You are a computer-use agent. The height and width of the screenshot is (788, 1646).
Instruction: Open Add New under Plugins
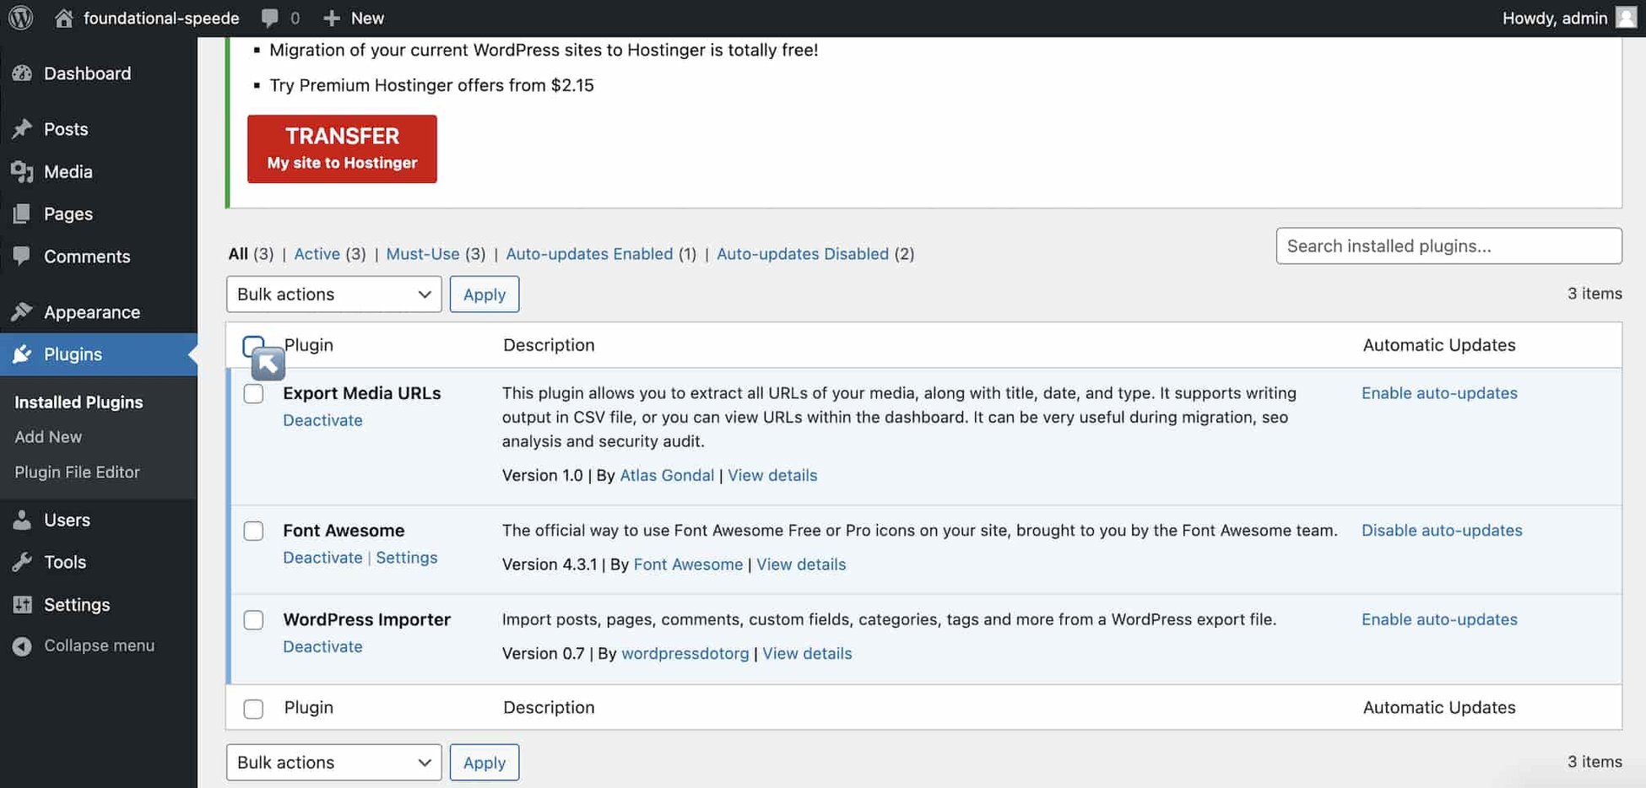[x=47, y=436]
